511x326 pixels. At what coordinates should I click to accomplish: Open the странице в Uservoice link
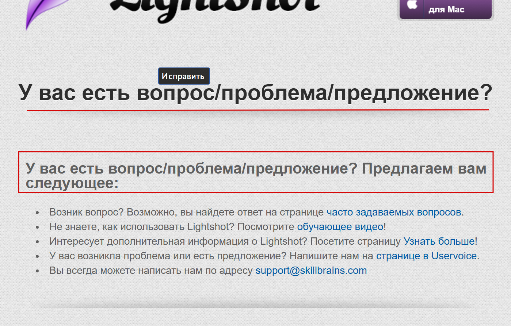427,256
